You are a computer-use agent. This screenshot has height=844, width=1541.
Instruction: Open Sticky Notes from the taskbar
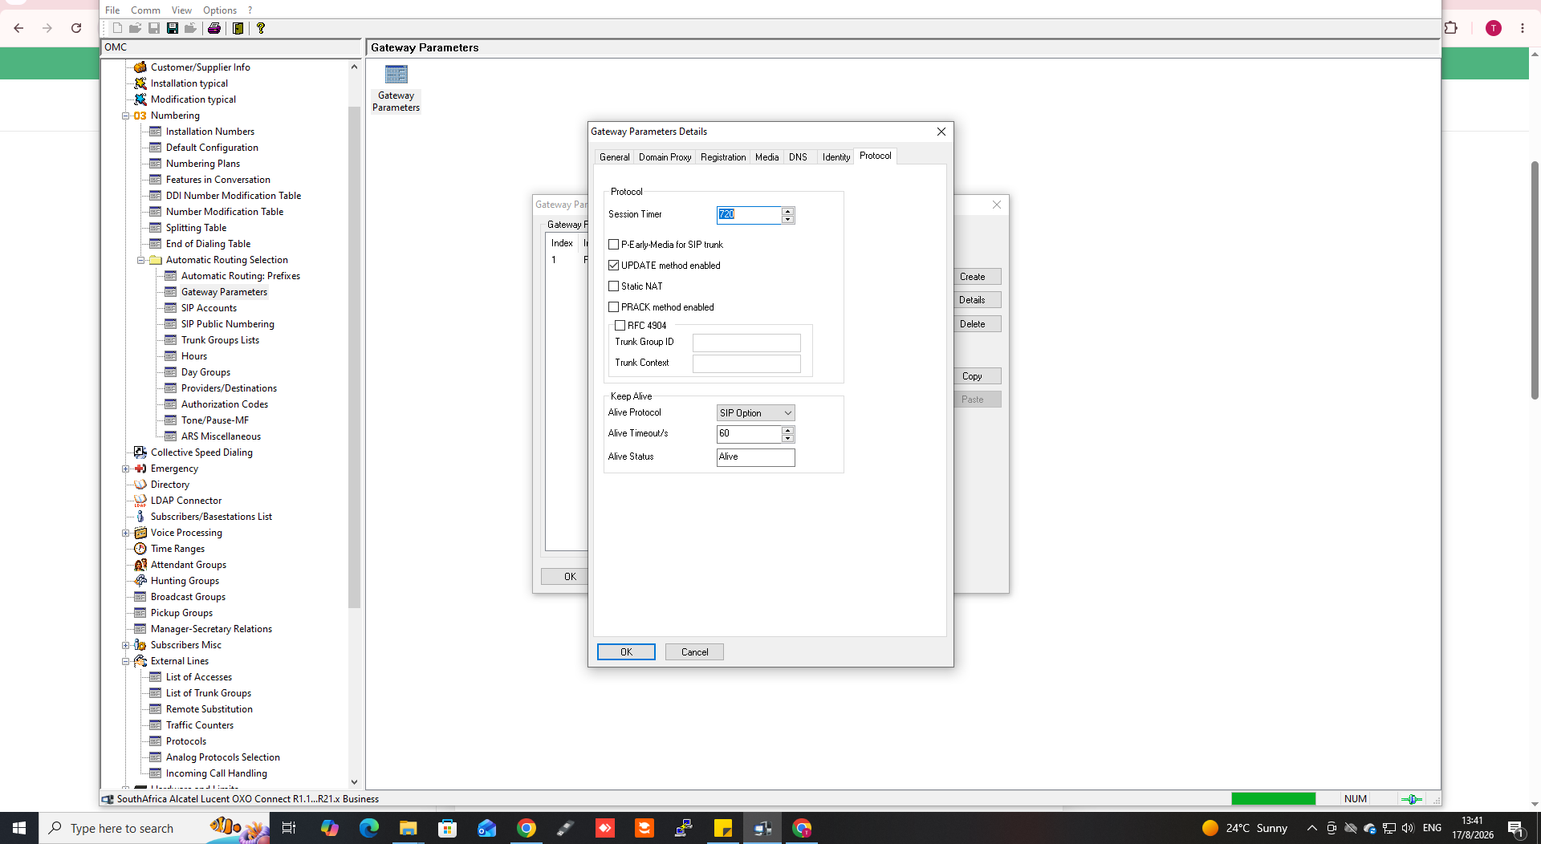click(723, 828)
